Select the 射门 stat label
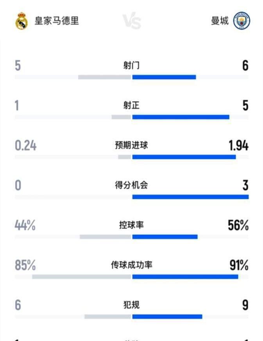This screenshot has width=263, height=341. coord(131,66)
